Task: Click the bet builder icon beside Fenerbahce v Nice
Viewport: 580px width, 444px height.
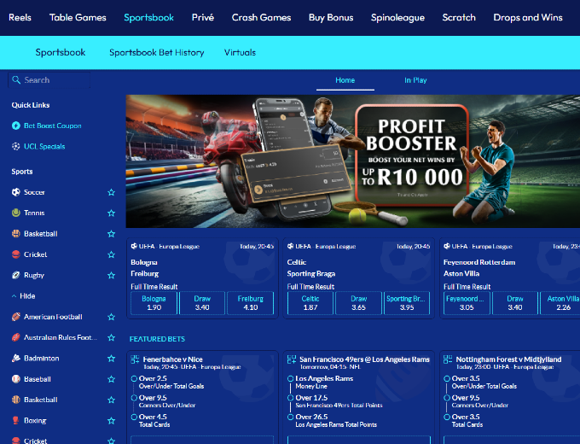Action: (x=135, y=359)
